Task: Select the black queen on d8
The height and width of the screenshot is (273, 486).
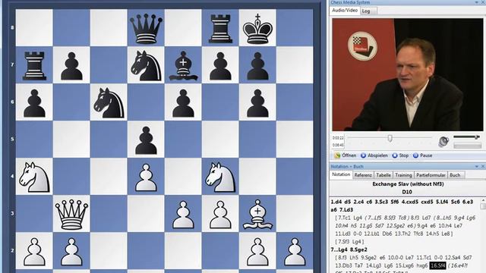Action: click(146, 29)
